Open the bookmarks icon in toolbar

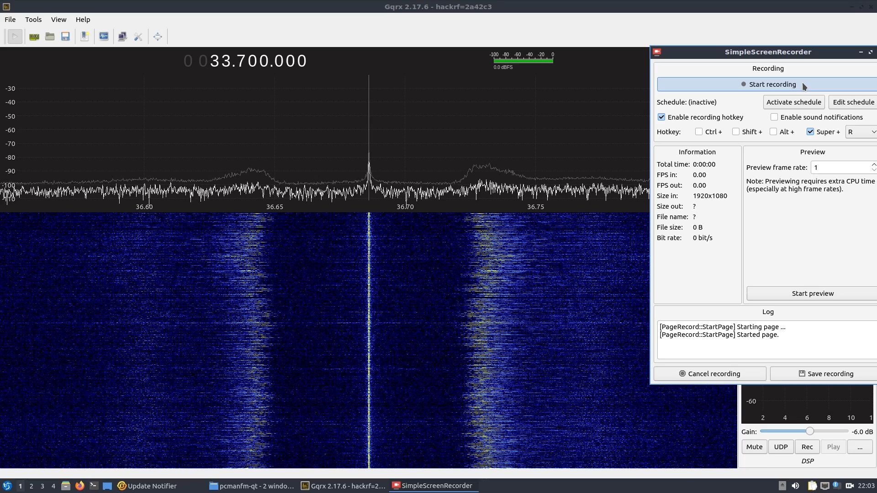(x=85, y=37)
